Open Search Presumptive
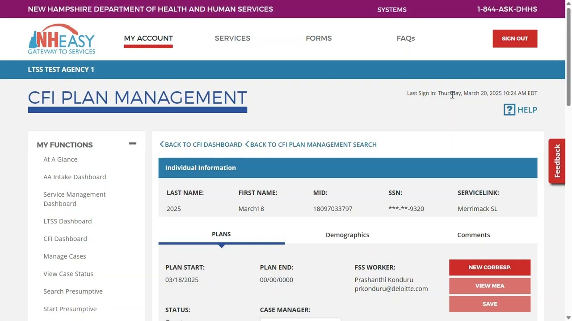Image resolution: width=572 pixels, height=321 pixels. 73,292
